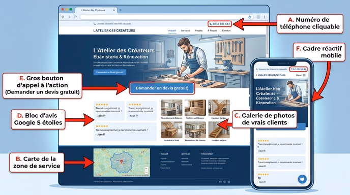Click the L'ATELIER DES CRÉATEURS site logo
This screenshot has width=350, height=195.
(114, 30)
